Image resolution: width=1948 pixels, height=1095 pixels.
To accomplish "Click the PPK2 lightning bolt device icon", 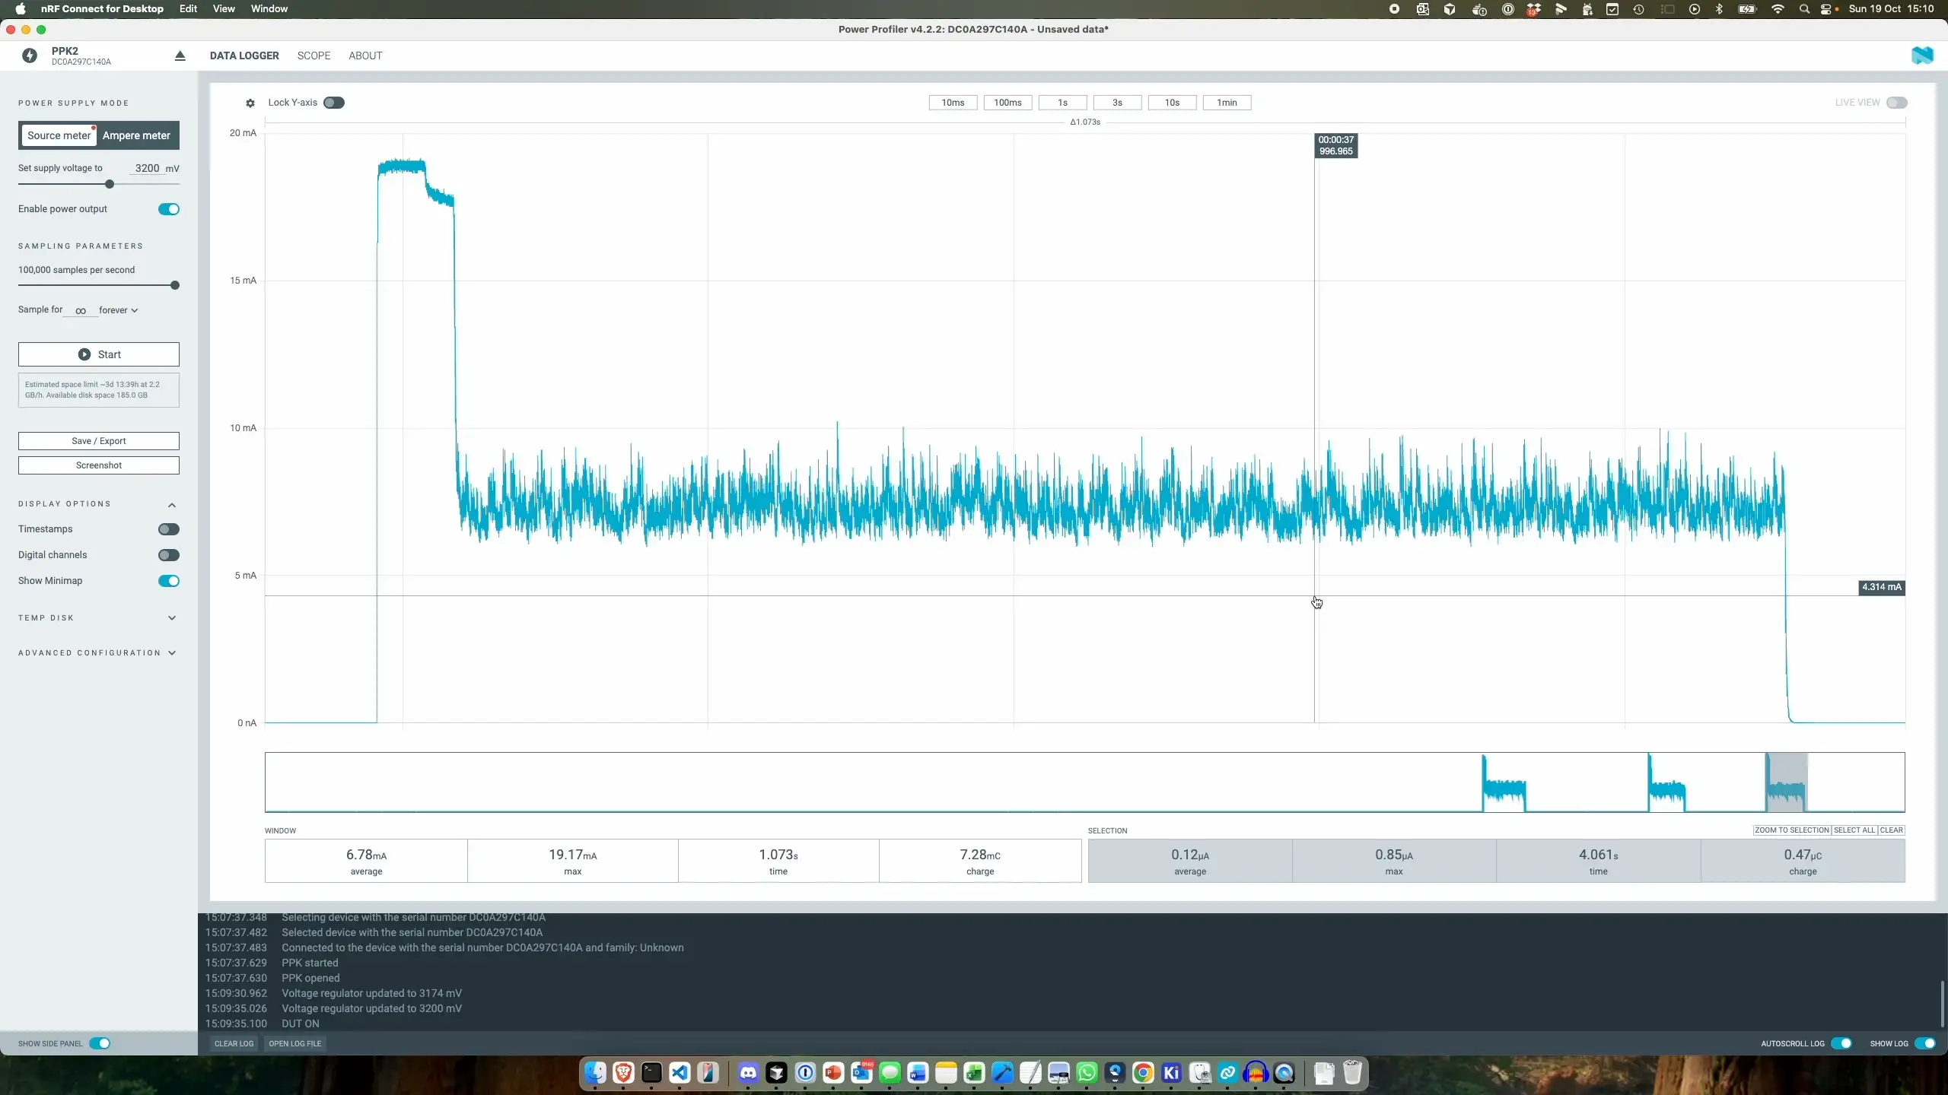I will pyautogui.click(x=30, y=56).
